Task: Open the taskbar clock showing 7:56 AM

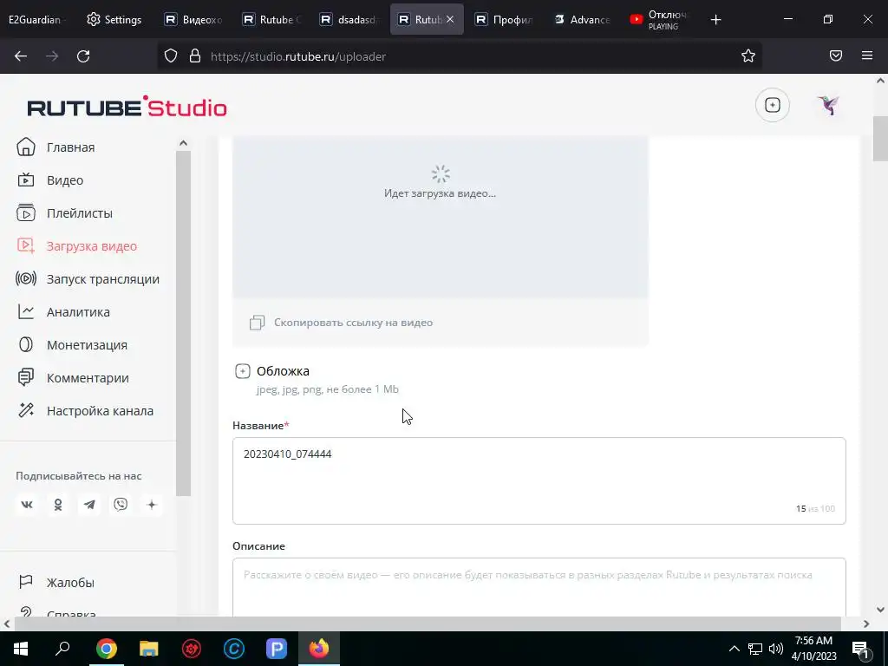Action: tap(813, 649)
